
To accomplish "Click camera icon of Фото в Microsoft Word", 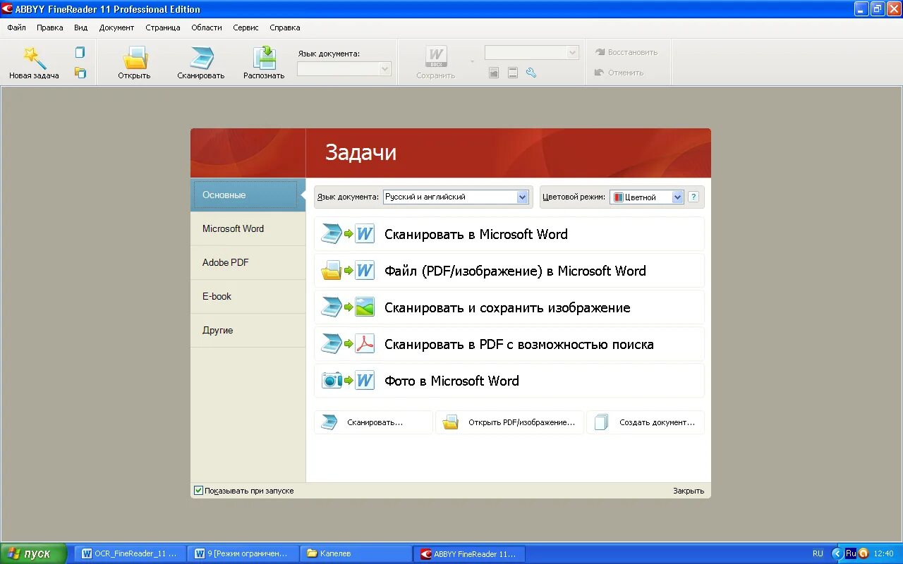I will click(x=332, y=381).
